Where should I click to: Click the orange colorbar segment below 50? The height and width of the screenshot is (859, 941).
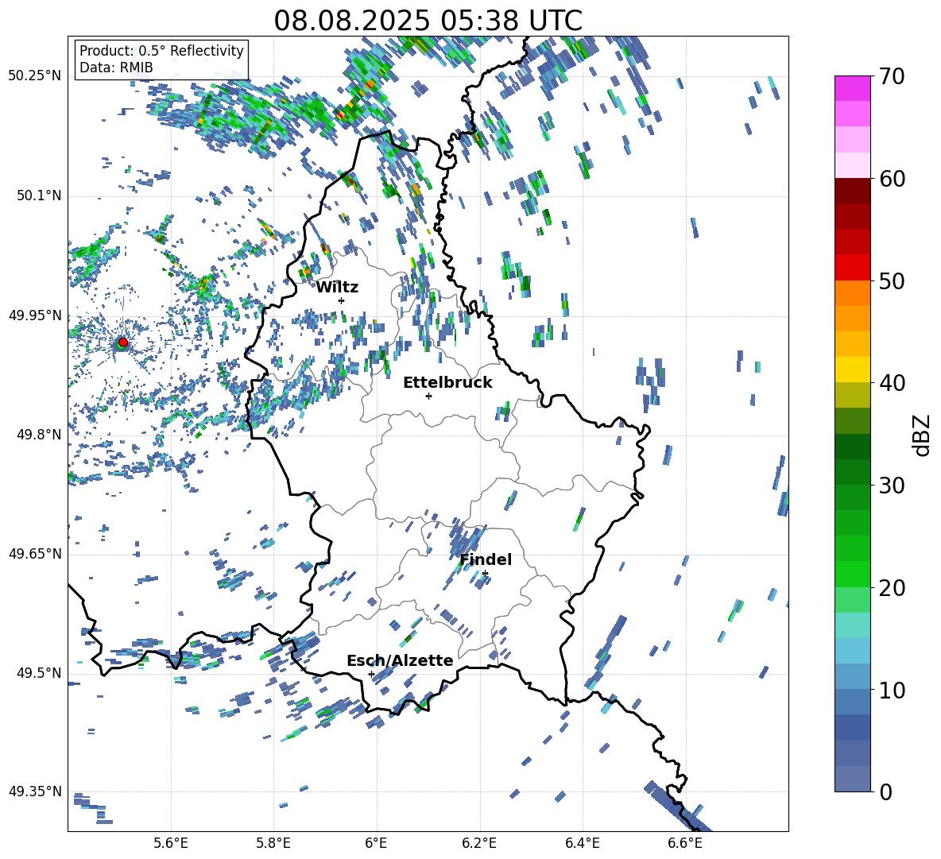tap(853, 293)
